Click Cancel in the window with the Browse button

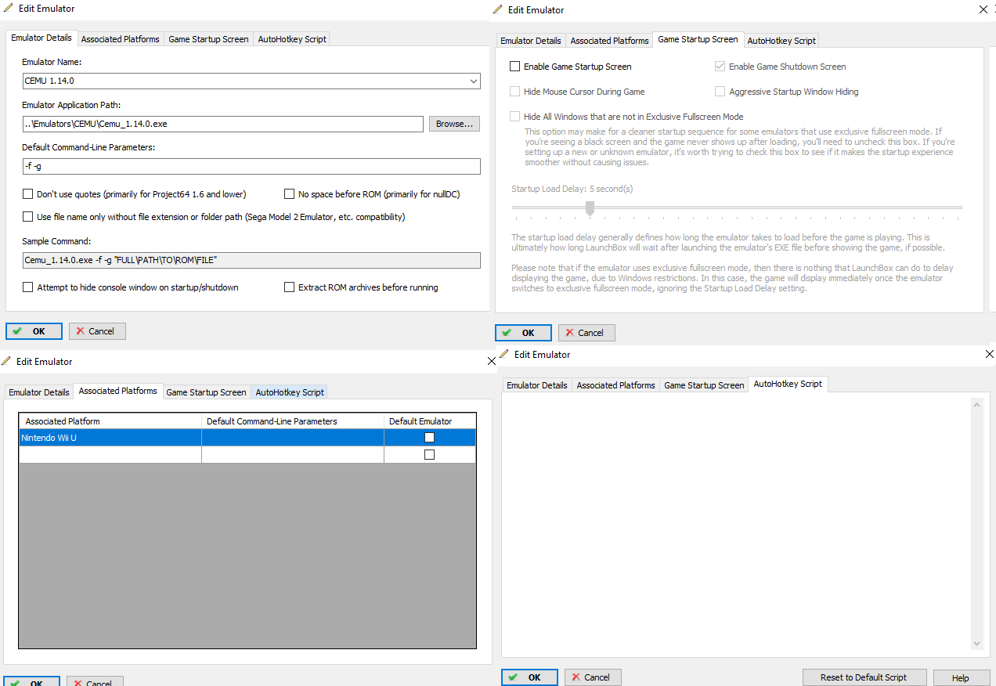coord(97,331)
